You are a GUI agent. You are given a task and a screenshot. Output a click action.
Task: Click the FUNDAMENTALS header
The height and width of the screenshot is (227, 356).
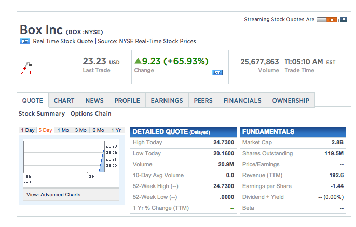click(x=293, y=132)
